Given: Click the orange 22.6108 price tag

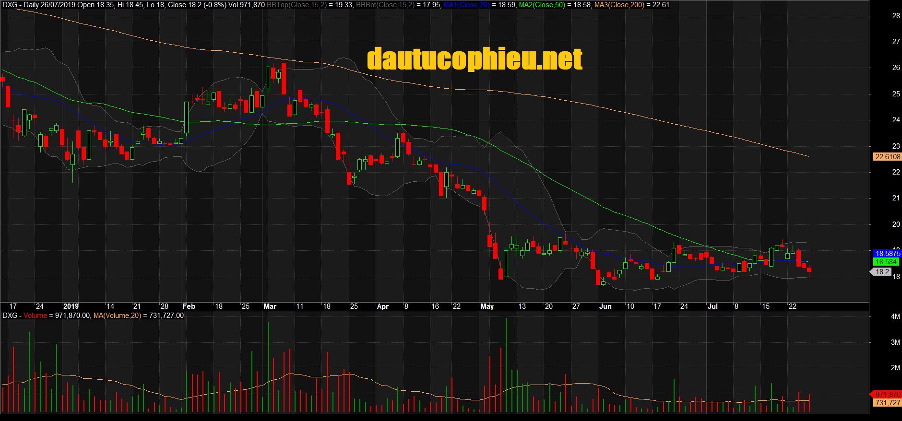Looking at the screenshot, I should coord(887,157).
